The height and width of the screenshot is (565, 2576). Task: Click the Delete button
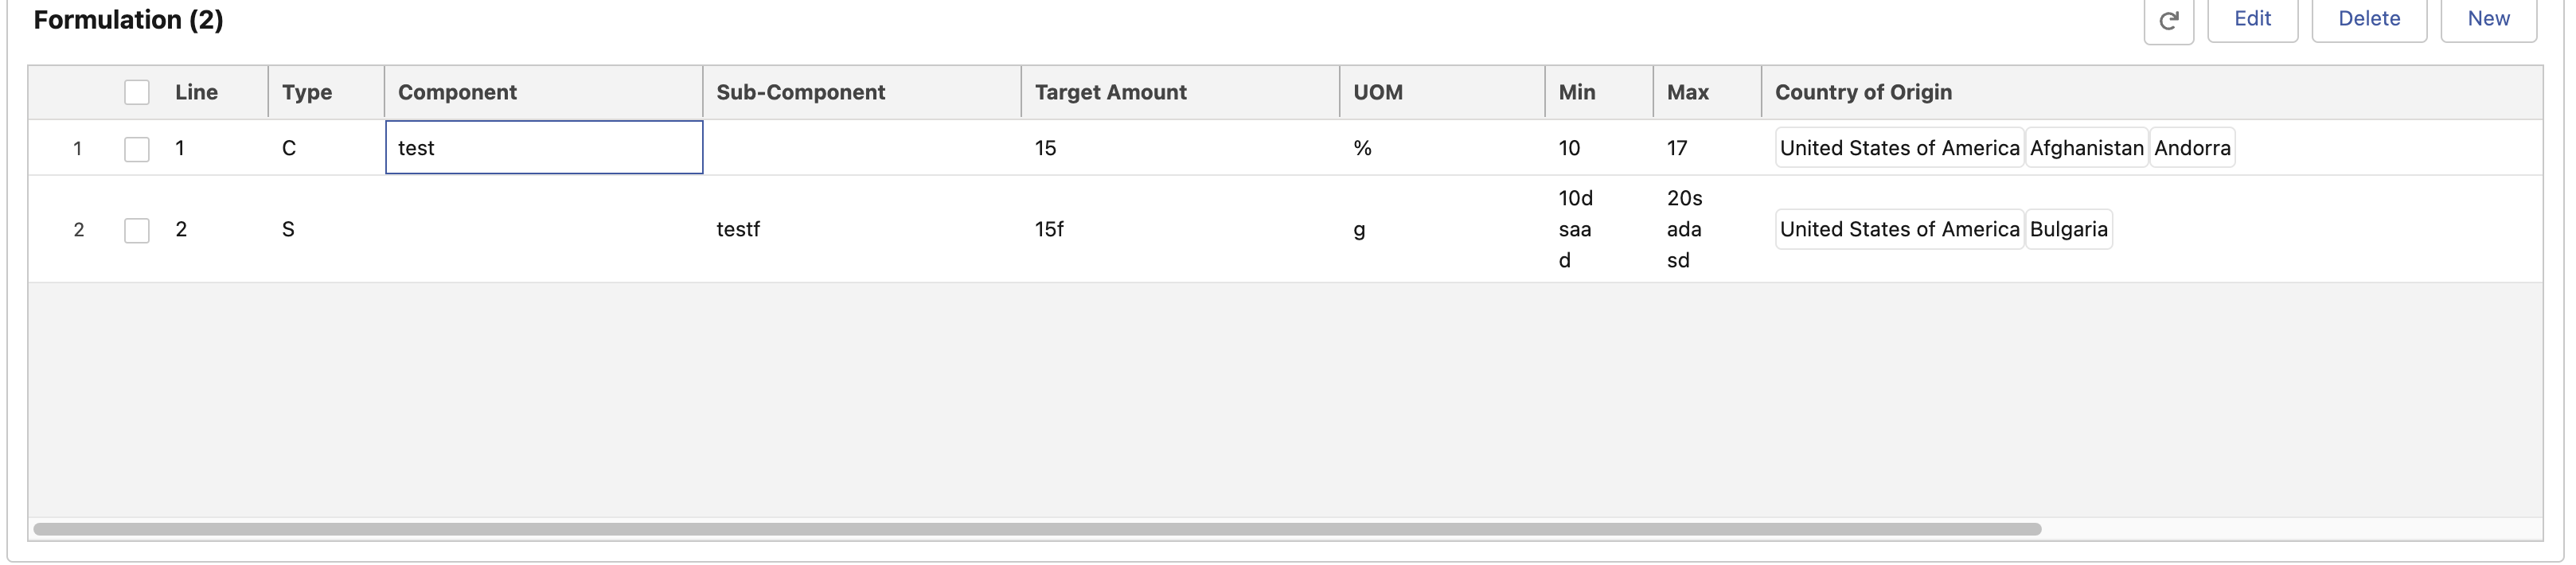tap(2368, 19)
